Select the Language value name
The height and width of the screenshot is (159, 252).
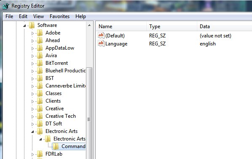click(x=116, y=44)
